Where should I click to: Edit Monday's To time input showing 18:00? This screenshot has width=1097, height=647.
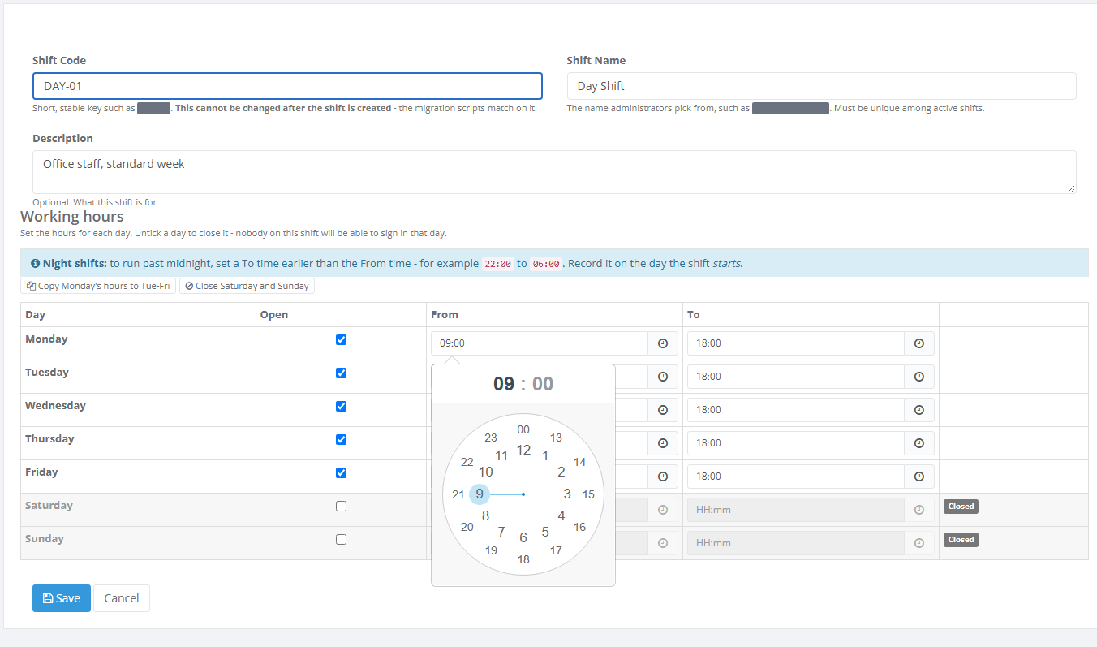pyautogui.click(x=796, y=343)
